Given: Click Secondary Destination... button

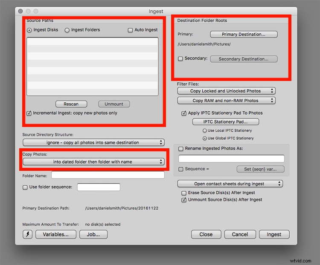Looking at the screenshot, I should pyautogui.click(x=244, y=59).
